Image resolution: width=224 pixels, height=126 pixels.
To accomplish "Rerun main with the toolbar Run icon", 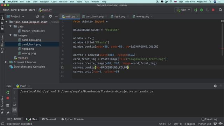I will coord(196,10).
